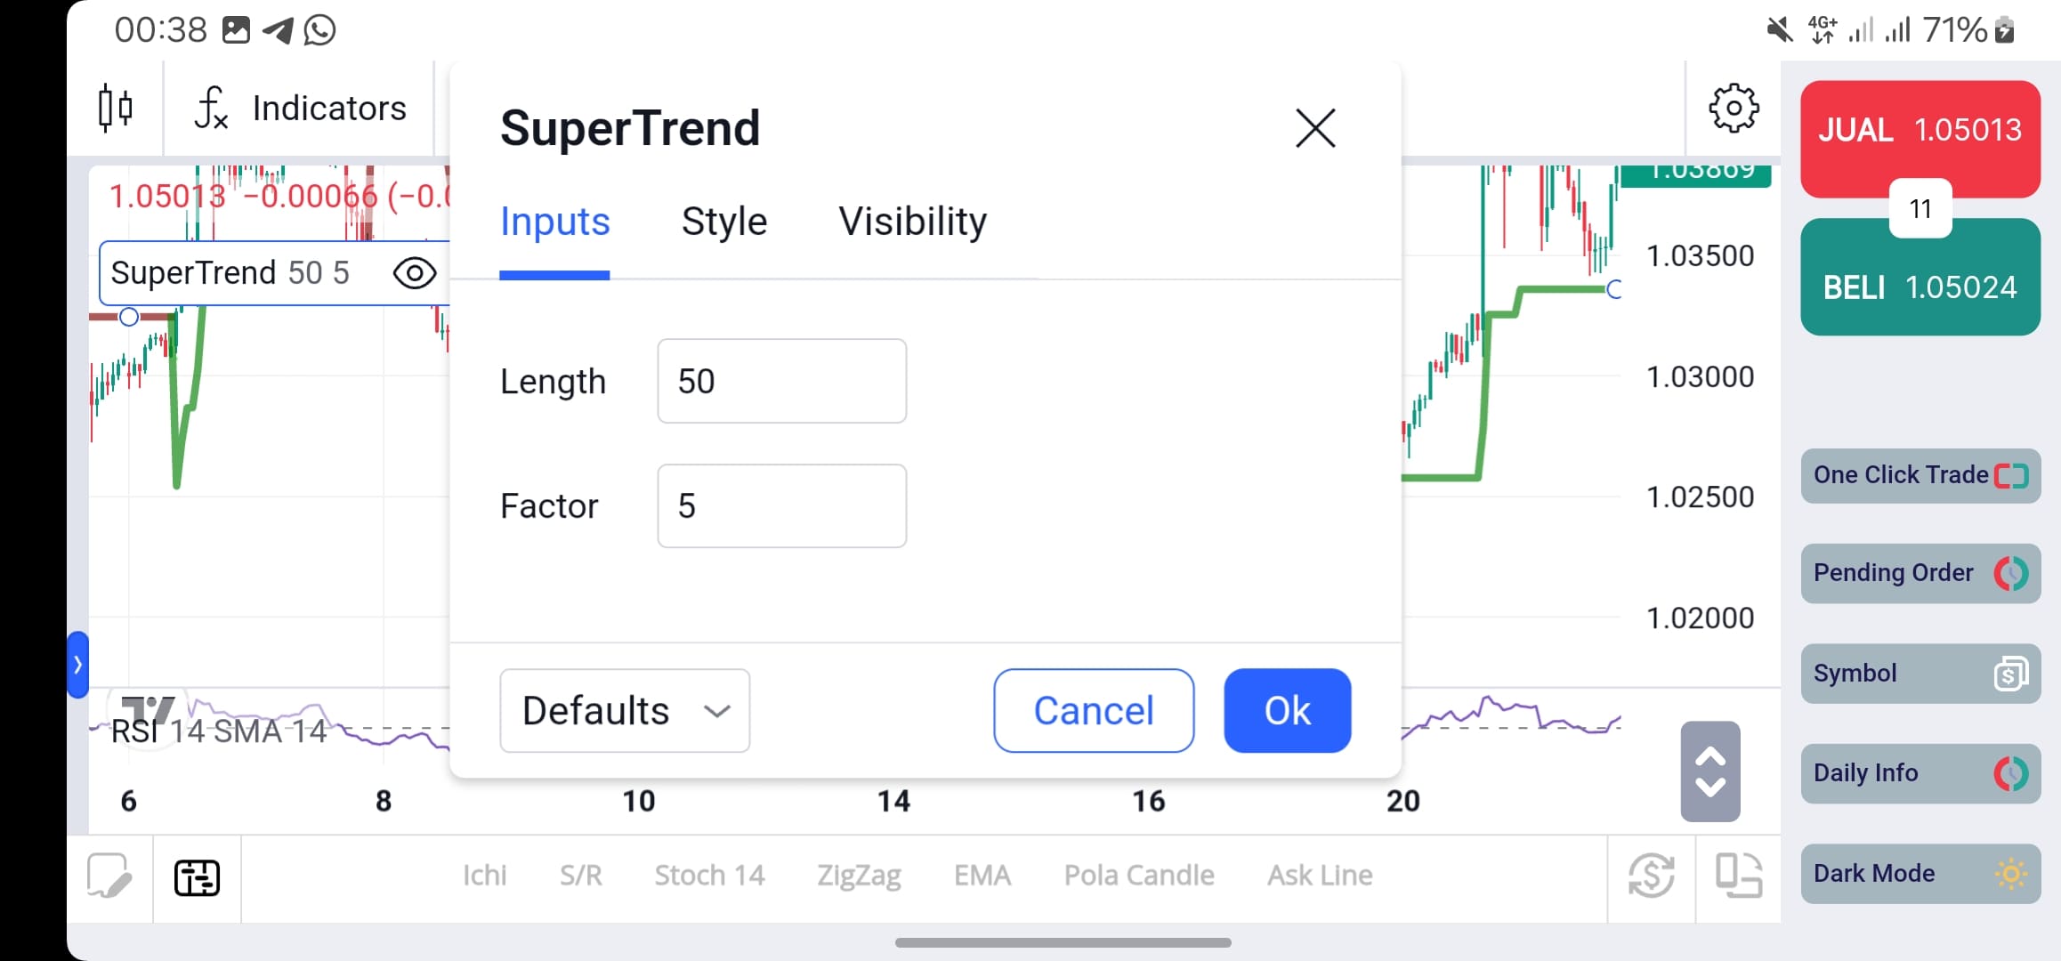Click the candlestick chart type icon

(116, 109)
